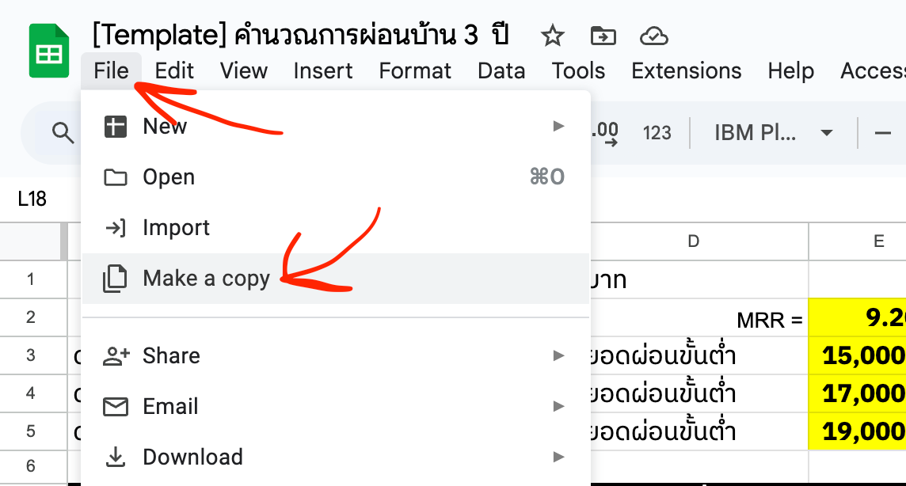Expand the Download submenu
Screen dimensions: 906x486
click(x=335, y=458)
